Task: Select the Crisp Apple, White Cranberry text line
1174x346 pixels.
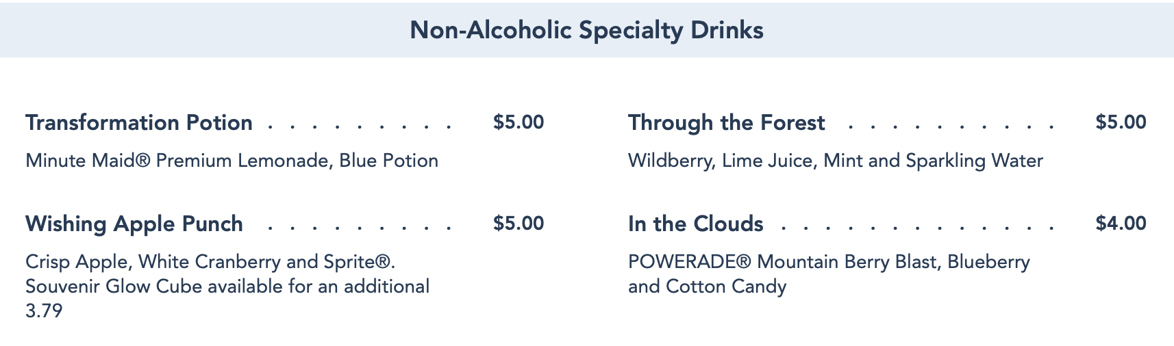Action: point(210,262)
